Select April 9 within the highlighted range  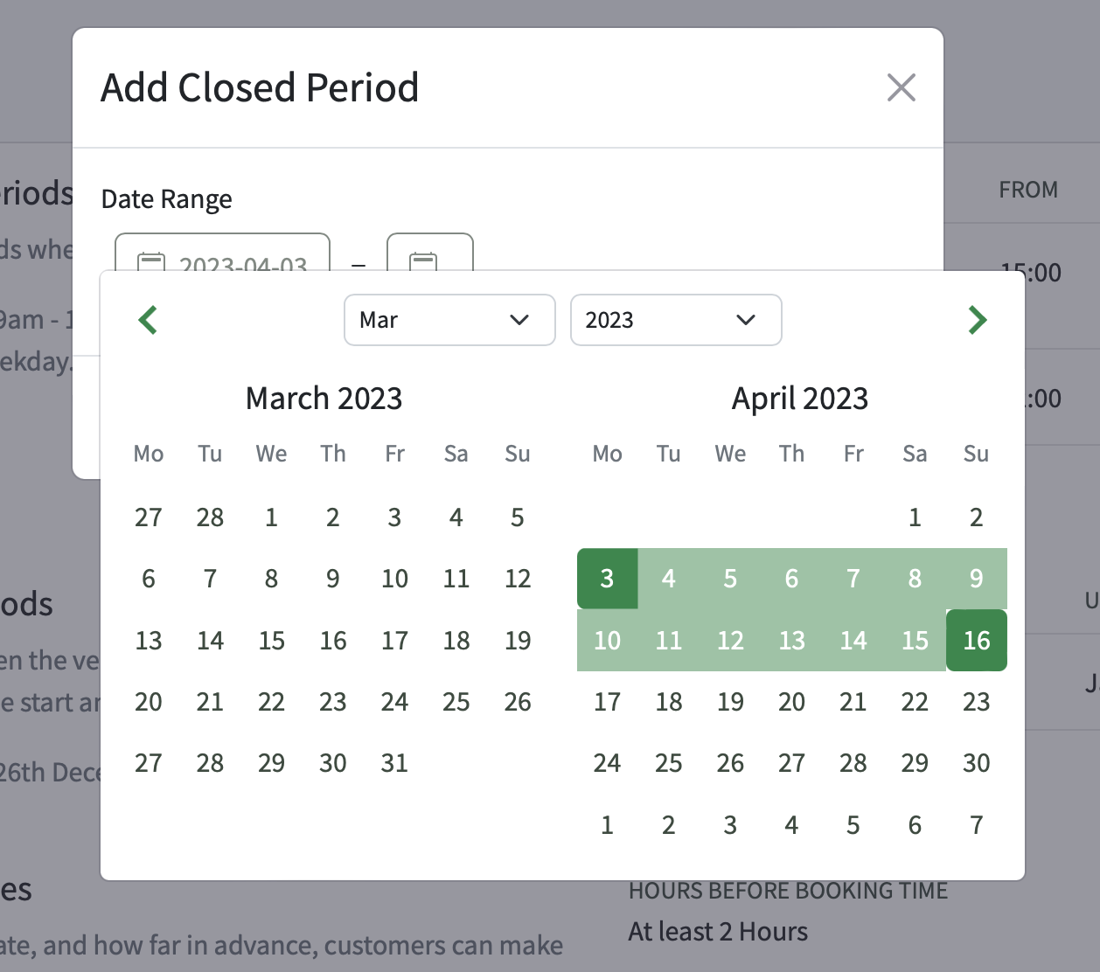[976, 579]
